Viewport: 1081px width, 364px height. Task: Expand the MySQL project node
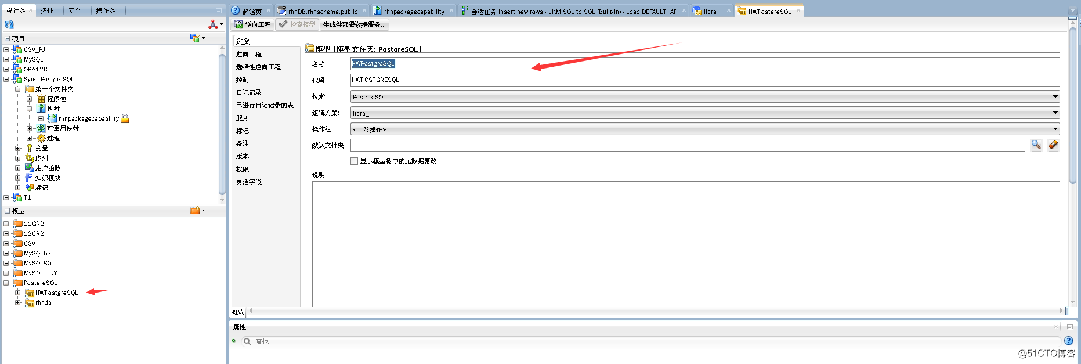(x=6, y=59)
